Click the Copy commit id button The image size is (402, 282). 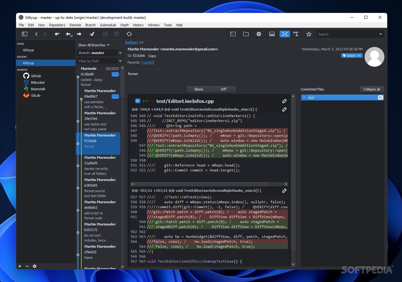coord(152,56)
